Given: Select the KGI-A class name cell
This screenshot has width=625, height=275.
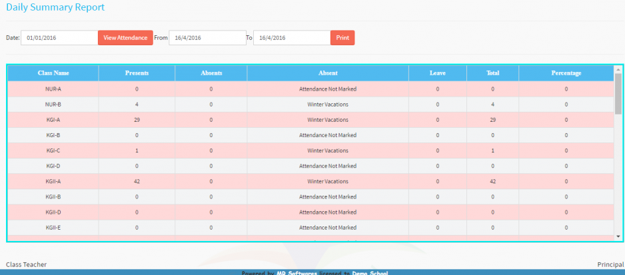Looking at the screenshot, I should [53, 120].
